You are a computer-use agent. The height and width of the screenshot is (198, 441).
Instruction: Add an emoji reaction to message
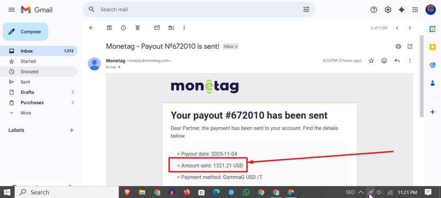[x=384, y=61]
